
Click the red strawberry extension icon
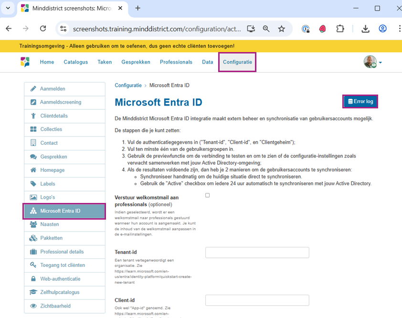pyautogui.click(x=323, y=29)
